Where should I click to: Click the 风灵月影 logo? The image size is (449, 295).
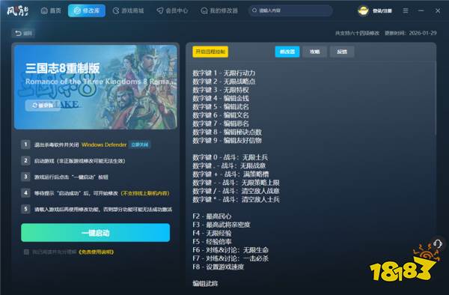coord(17,11)
